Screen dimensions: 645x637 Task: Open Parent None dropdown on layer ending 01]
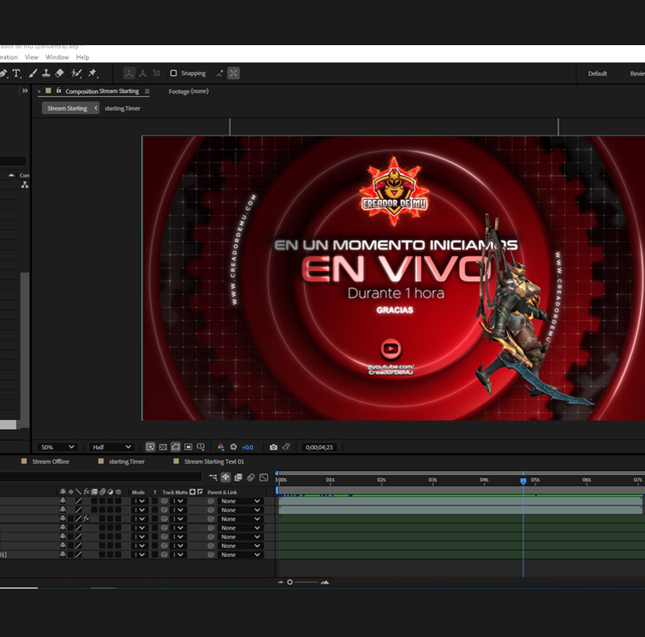click(x=240, y=555)
